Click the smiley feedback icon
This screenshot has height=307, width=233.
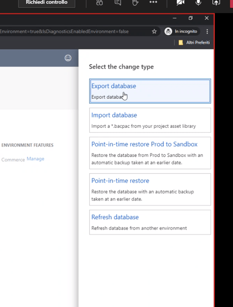point(68,58)
